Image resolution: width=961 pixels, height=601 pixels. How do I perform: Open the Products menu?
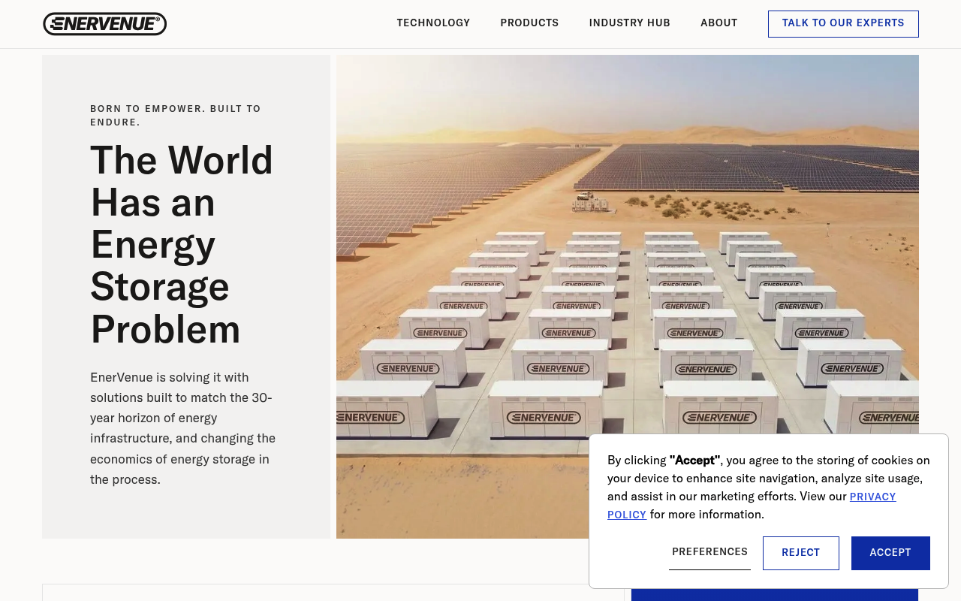point(529,23)
